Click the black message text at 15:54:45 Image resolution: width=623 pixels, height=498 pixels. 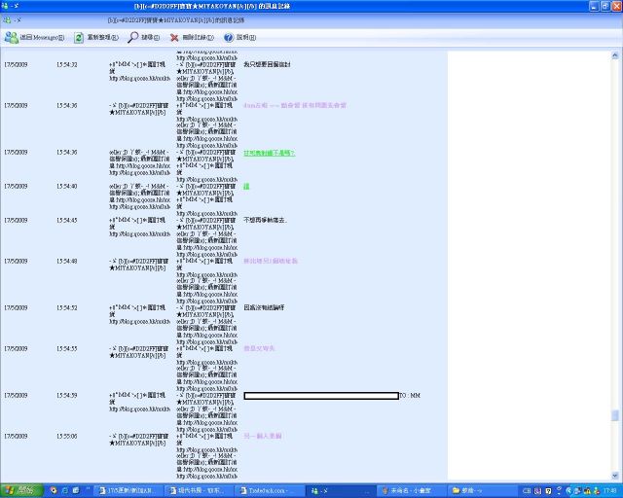pos(265,220)
